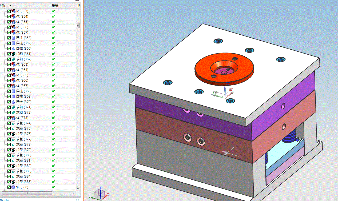Select the cylinder icon of 圆柱 (358)

[13, 38]
